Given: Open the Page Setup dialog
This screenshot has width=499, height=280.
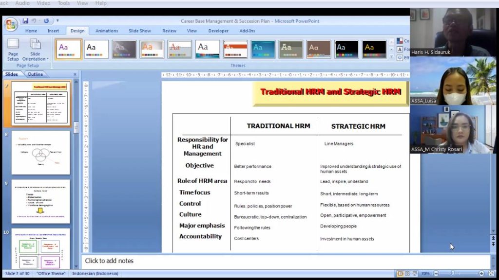Looking at the screenshot, I should 13,50.
